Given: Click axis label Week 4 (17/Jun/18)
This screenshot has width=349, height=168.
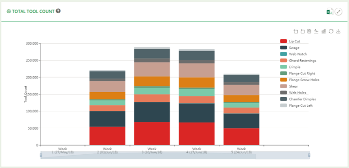Looking at the screenshot, I should click(197, 151).
